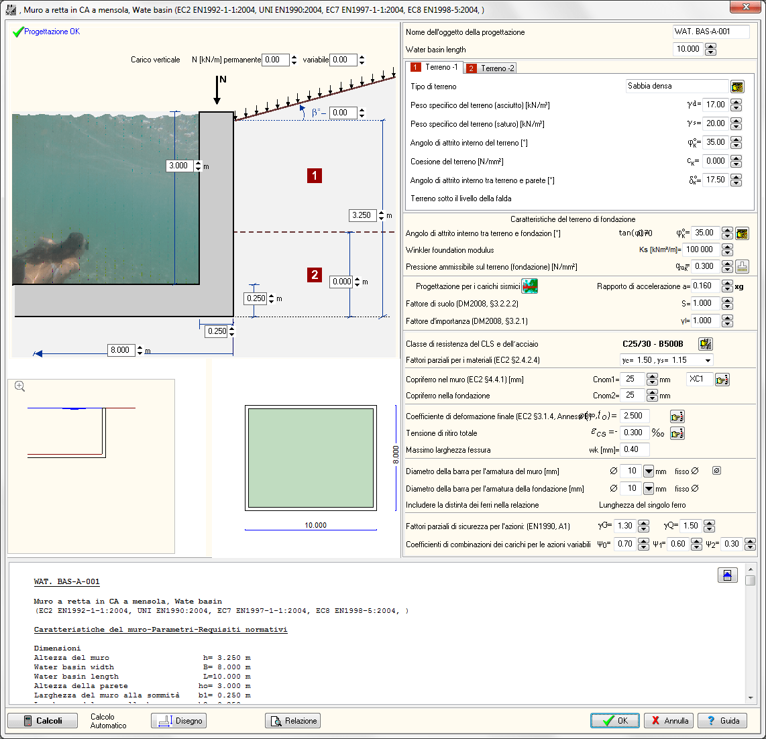Adjust the Winkler modulus Ks spinner

(x=727, y=250)
